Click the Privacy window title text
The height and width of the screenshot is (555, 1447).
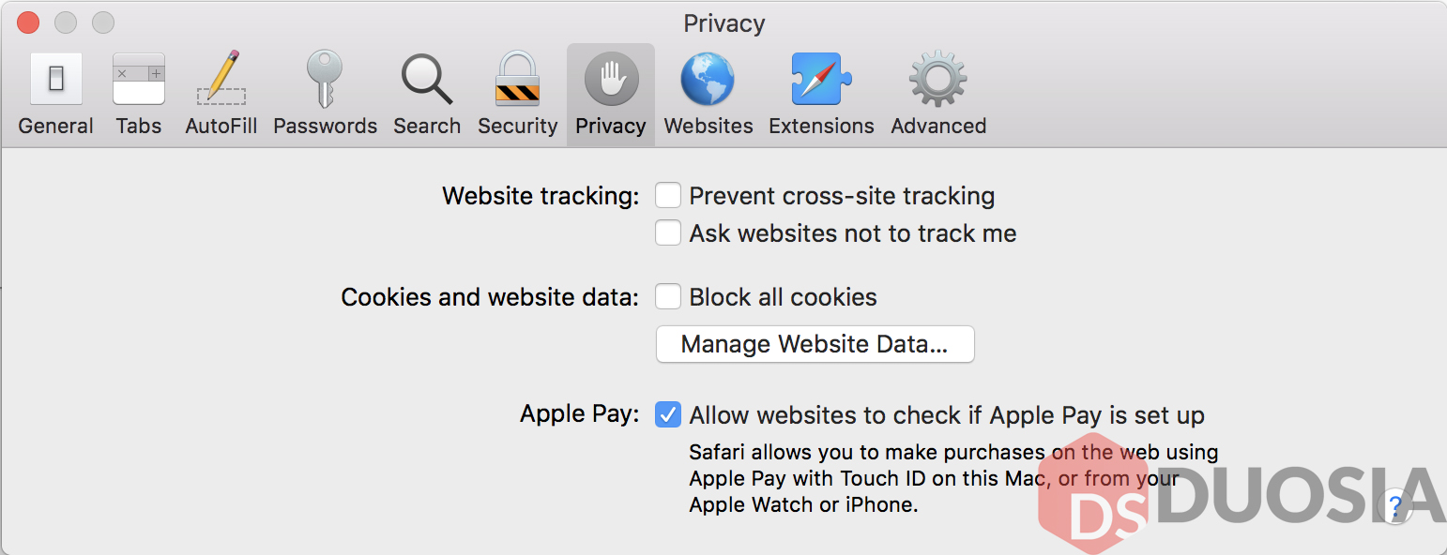click(x=723, y=23)
